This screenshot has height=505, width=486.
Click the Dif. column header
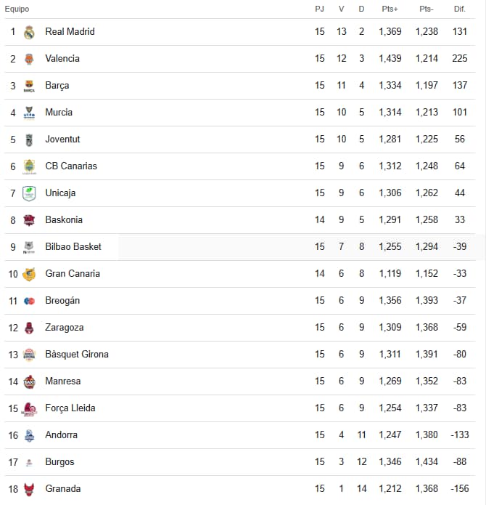click(459, 9)
